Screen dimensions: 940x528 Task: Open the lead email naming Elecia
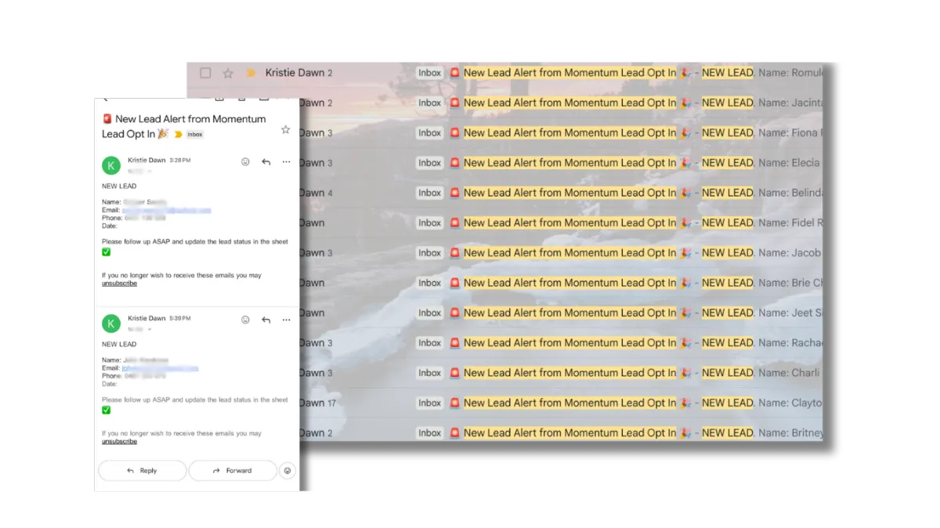(561, 163)
